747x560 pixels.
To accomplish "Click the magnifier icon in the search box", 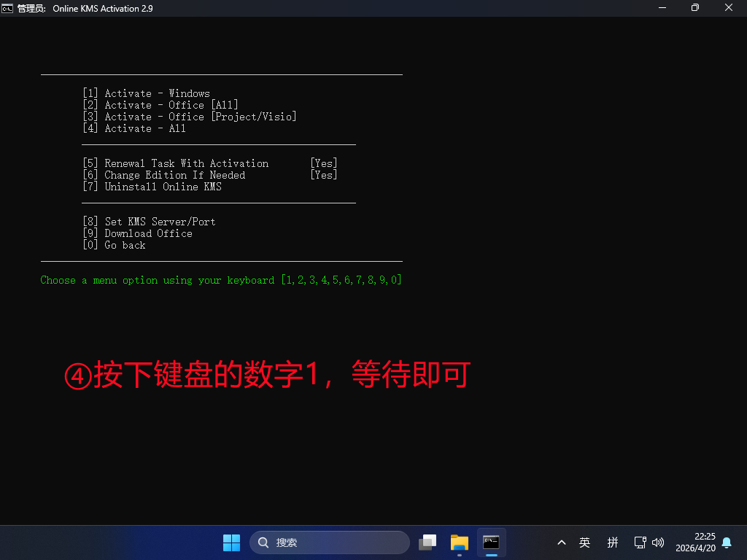I will click(x=263, y=542).
